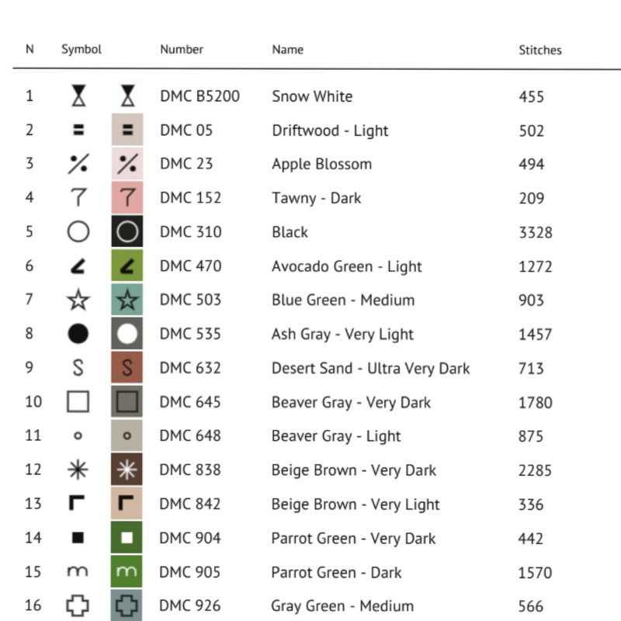The image size is (621, 621).
Task: Pick the Avocado Green color swatch
Action: tap(127, 266)
